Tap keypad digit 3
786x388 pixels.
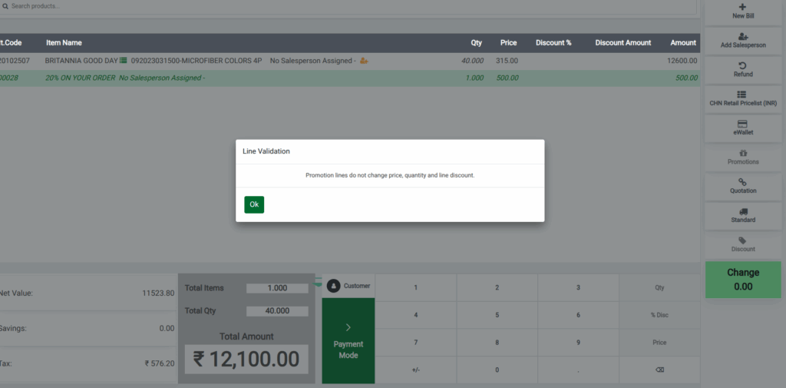click(x=578, y=287)
